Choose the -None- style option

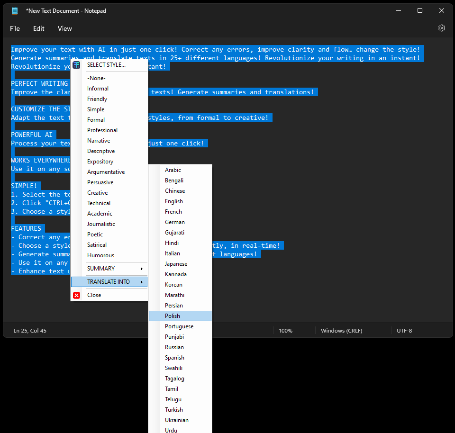click(109, 78)
